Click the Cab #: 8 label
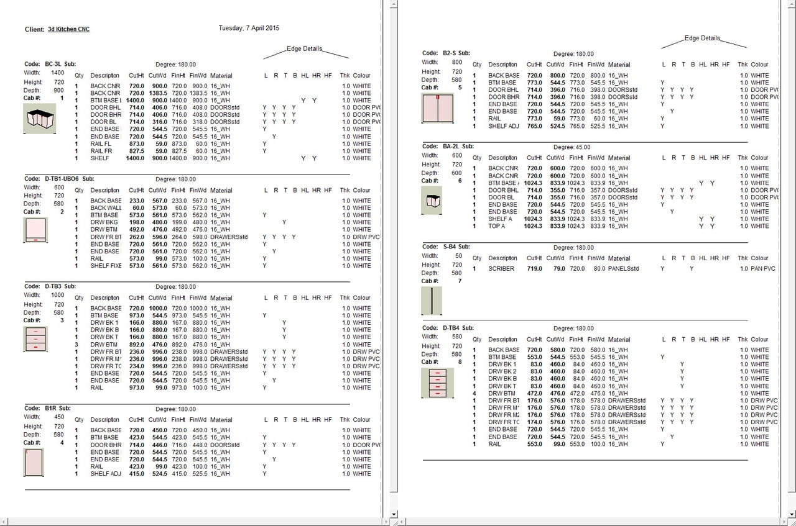Image resolution: width=796 pixels, height=526 pixels. (x=443, y=362)
